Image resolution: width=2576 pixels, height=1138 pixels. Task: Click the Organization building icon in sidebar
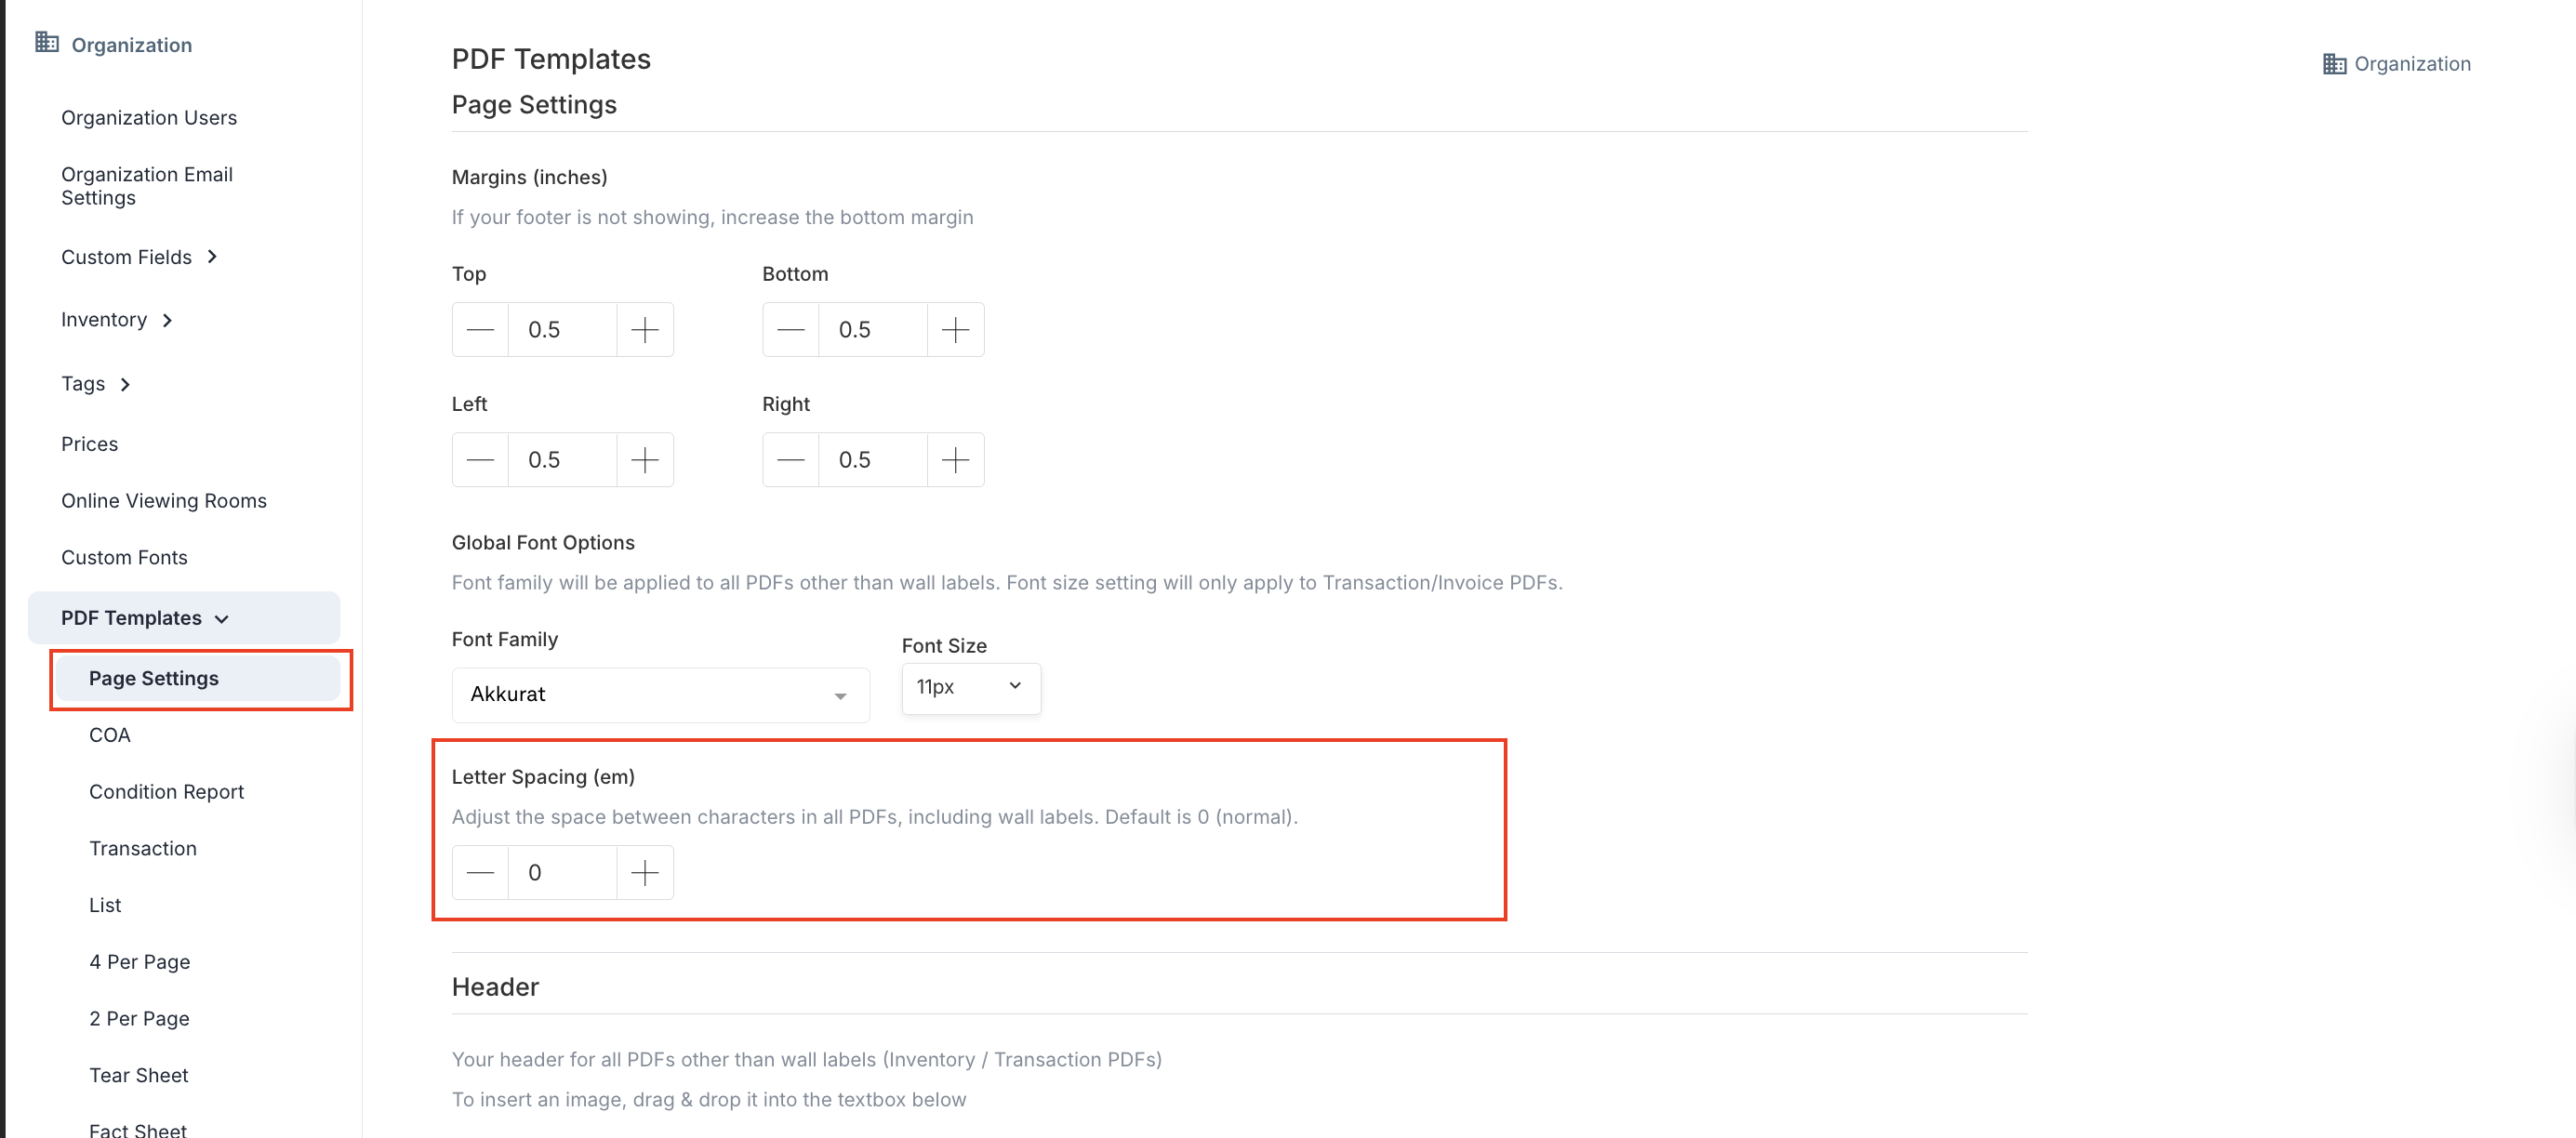tap(46, 42)
